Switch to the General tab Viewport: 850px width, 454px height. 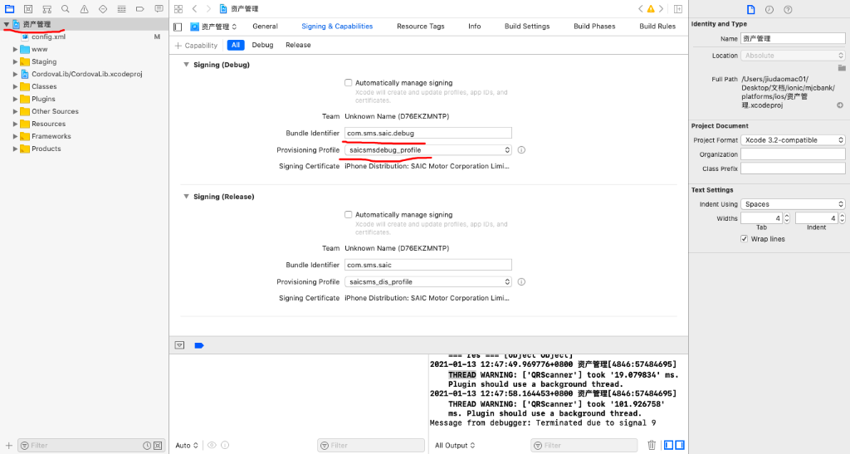(x=265, y=26)
